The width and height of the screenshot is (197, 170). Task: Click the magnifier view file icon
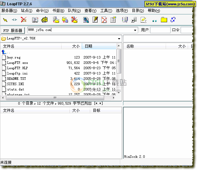point(86,20)
